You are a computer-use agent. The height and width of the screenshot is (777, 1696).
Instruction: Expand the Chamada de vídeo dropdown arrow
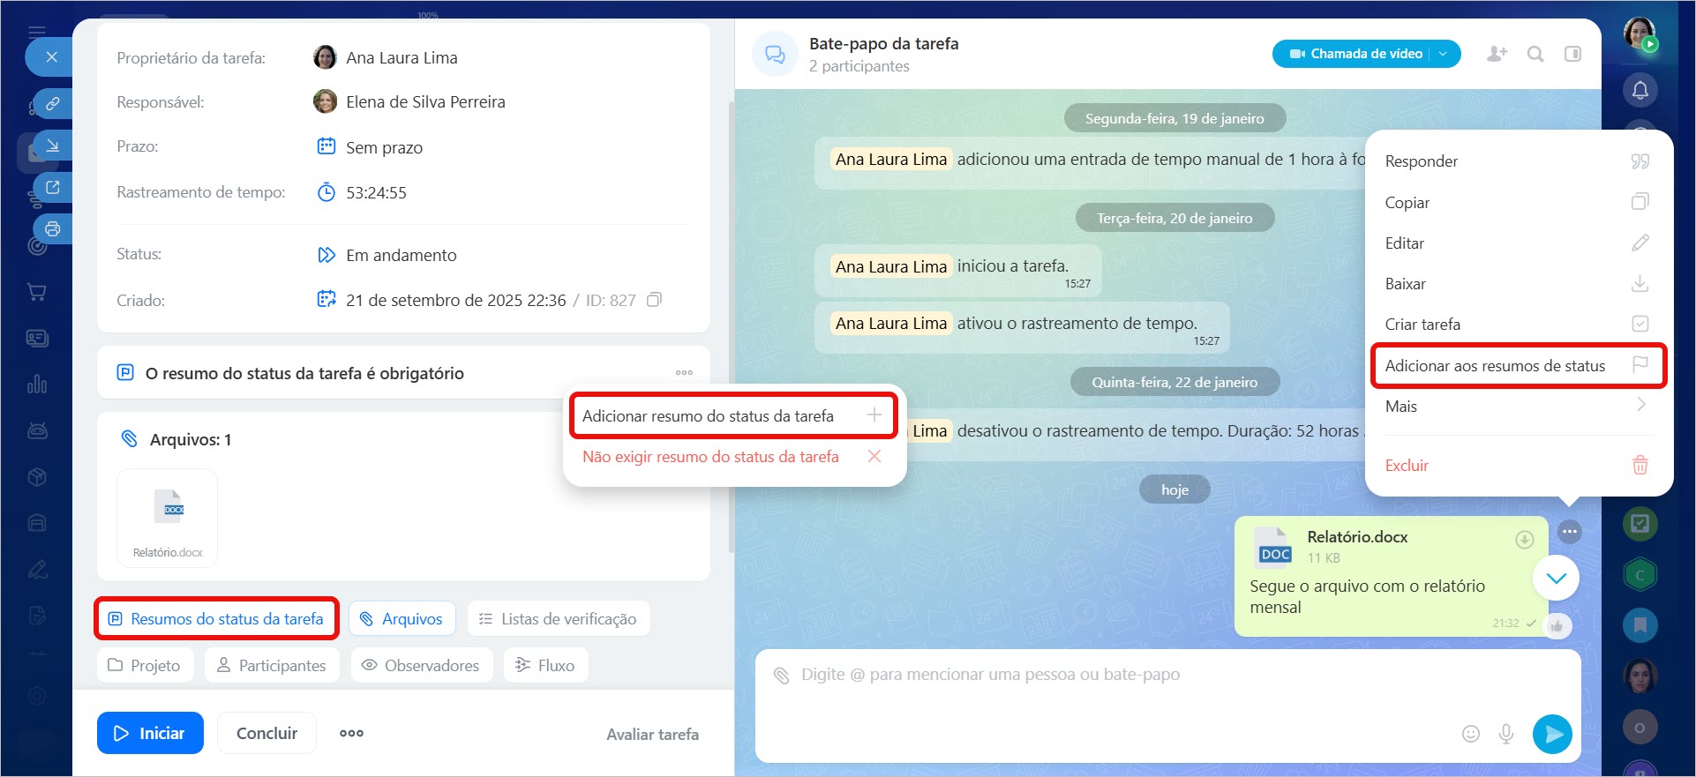click(x=1444, y=54)
